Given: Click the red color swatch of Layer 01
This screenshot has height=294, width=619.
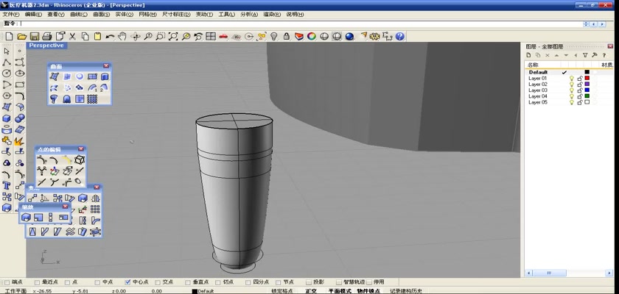Looking at the screenshot, I should (x=587, y=79).
